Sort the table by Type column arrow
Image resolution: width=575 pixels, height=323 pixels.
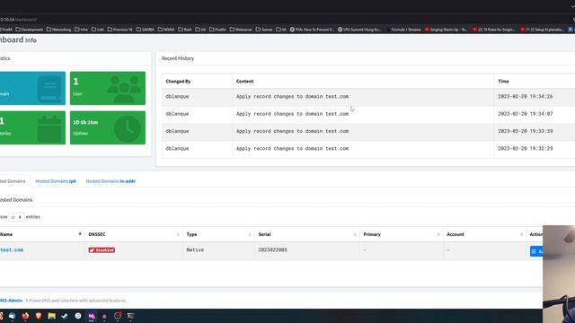(250, 234)
